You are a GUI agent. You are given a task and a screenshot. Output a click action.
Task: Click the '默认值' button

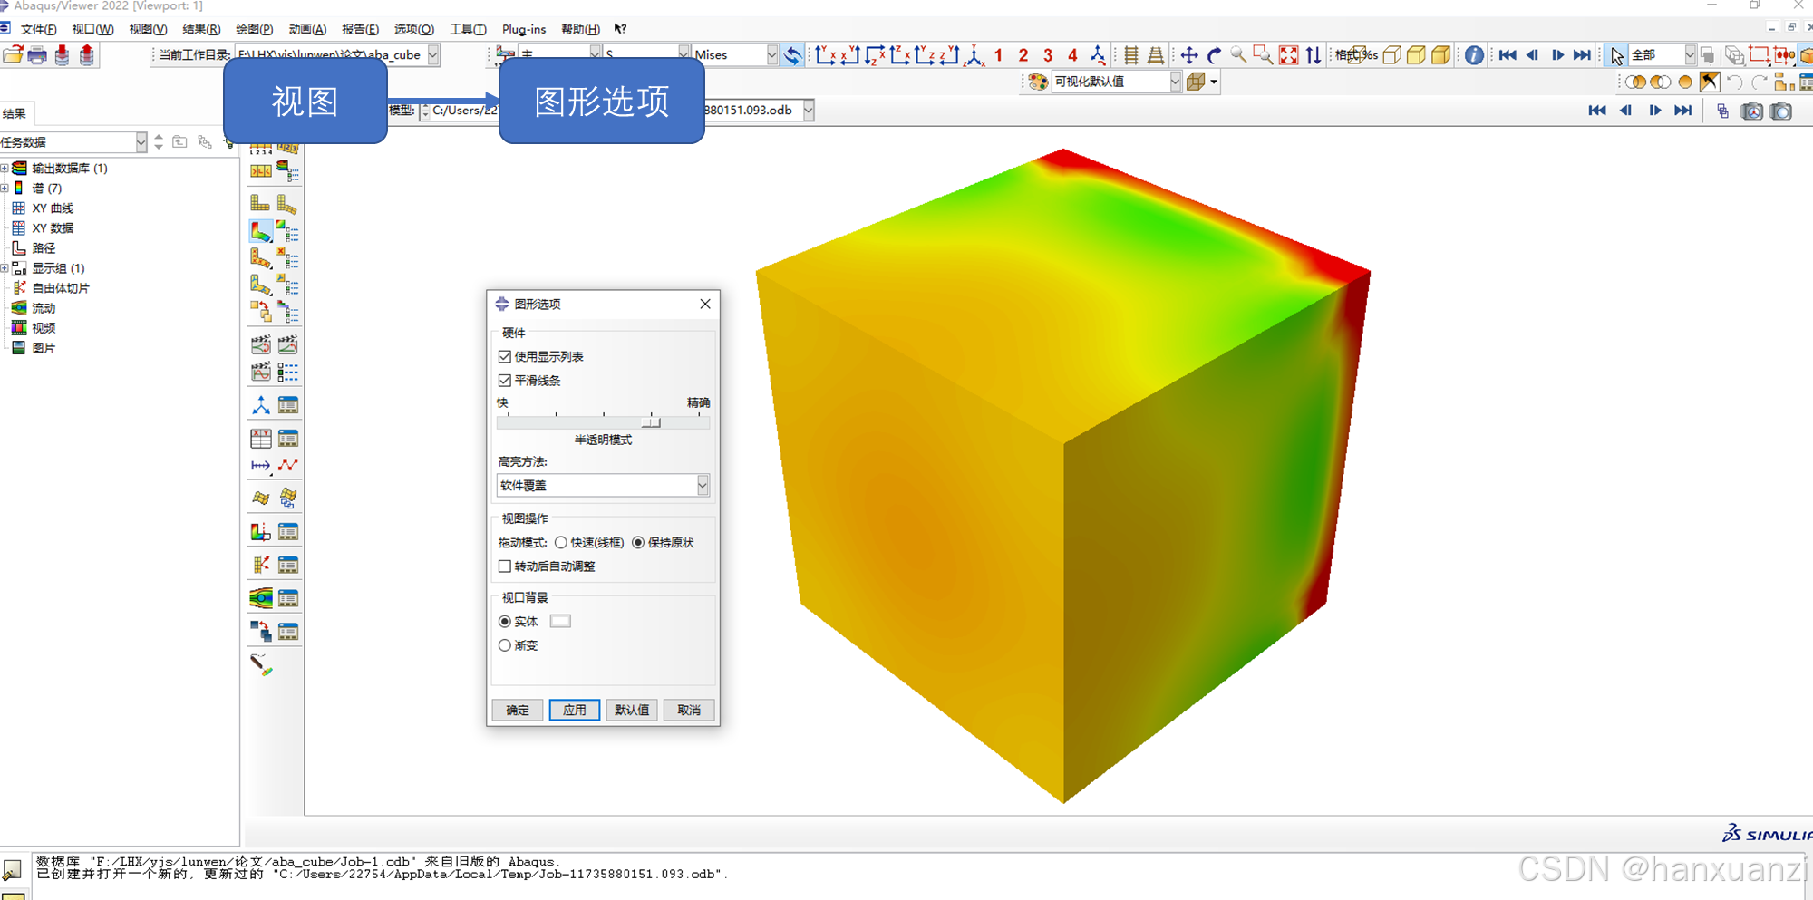pos(632,711)
